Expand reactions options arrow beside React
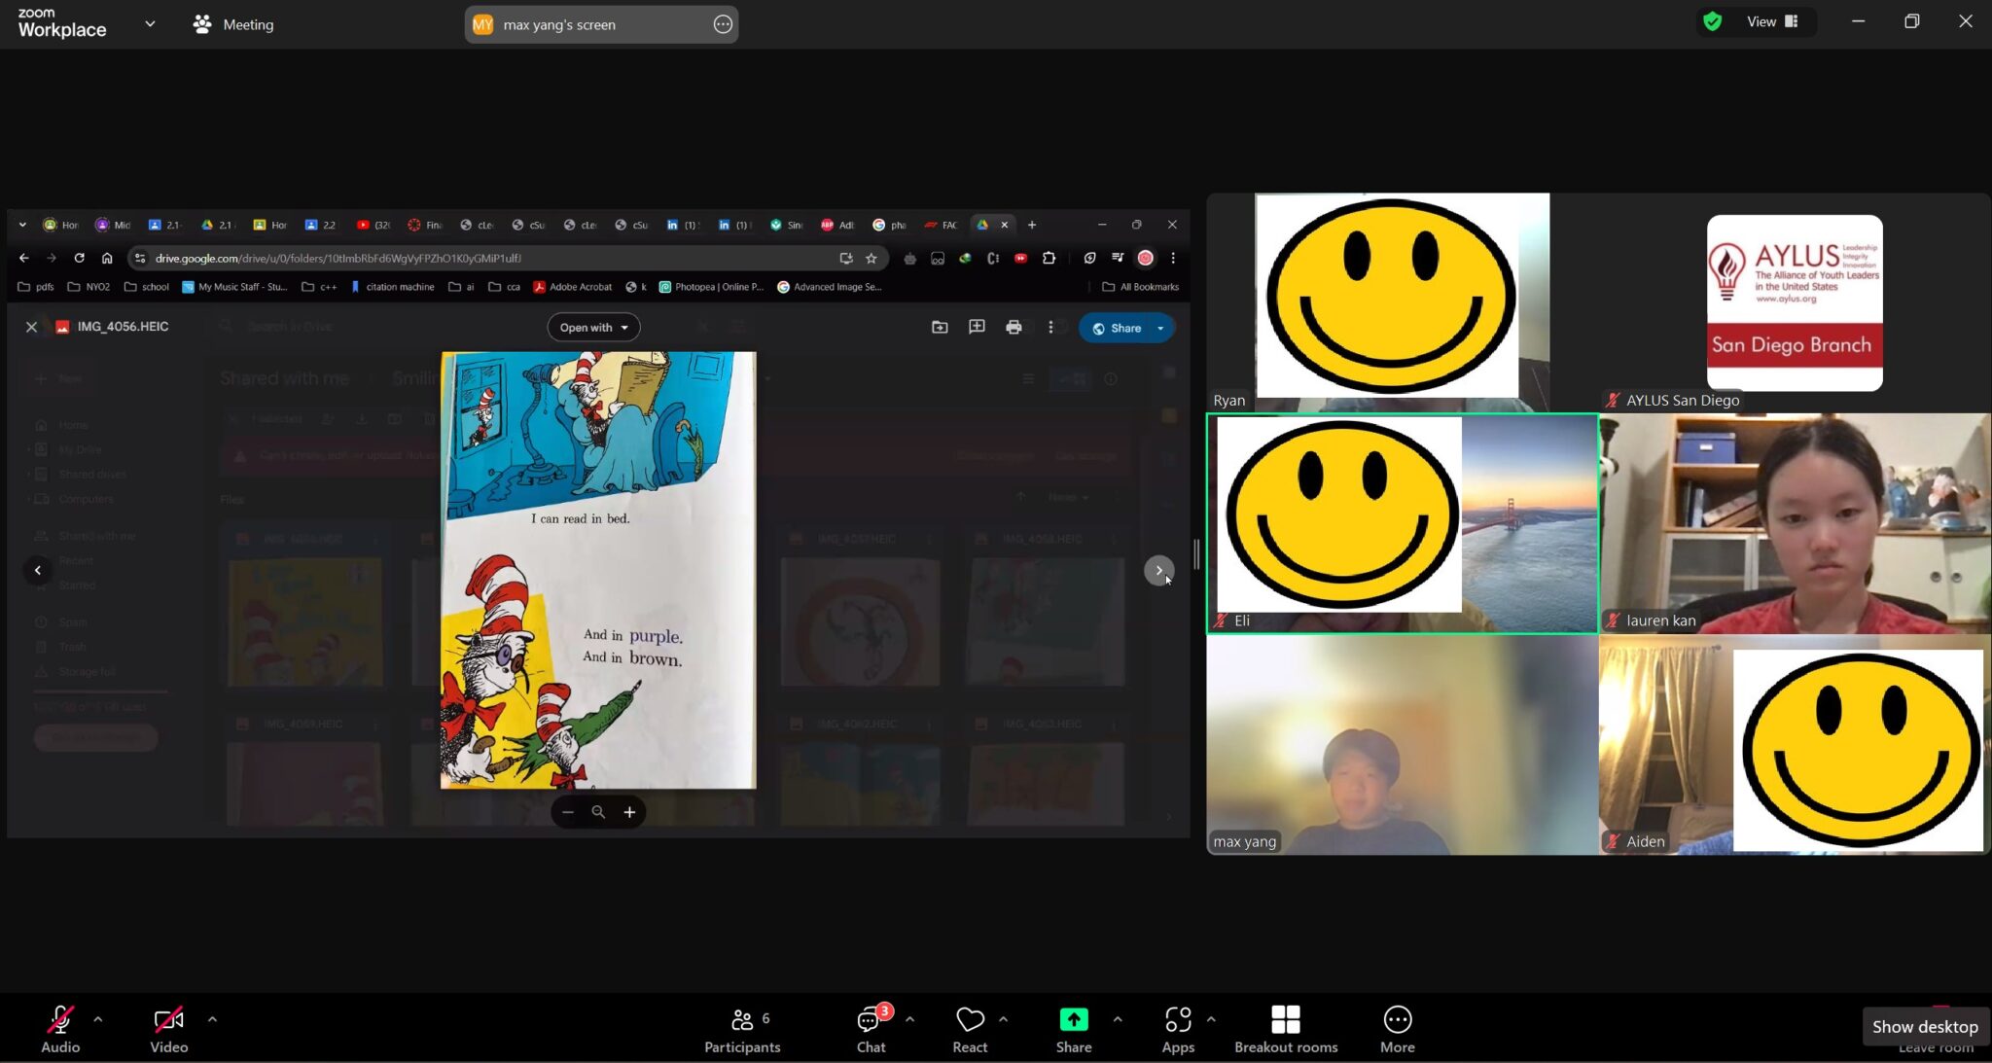Image resolution: width=1992 pixels, height=1063 pixels. (x=1003, y=1019)
